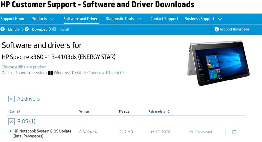Viewport: 262px width, 142px height.
Task: Click Open all drivers link
Action: pyautogui.click(x=15, y=112)
